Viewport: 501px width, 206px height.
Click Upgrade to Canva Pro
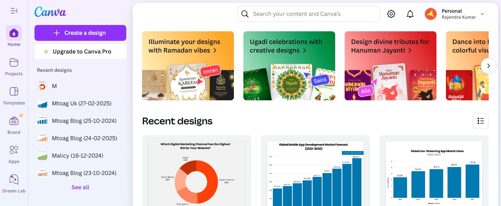point(80,52)
